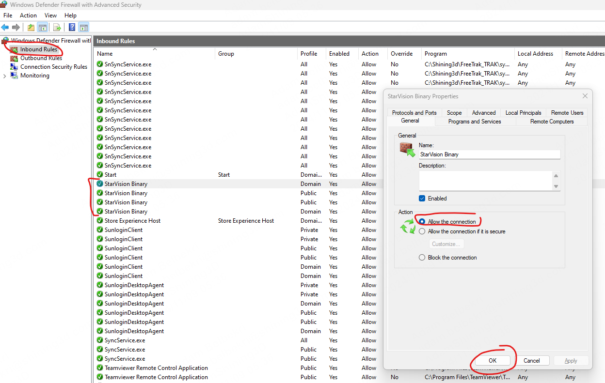Image resolution: width=605 pixels, height=383 pixels.
Task: Click the Local Address column header
Action: click(539, 54)
